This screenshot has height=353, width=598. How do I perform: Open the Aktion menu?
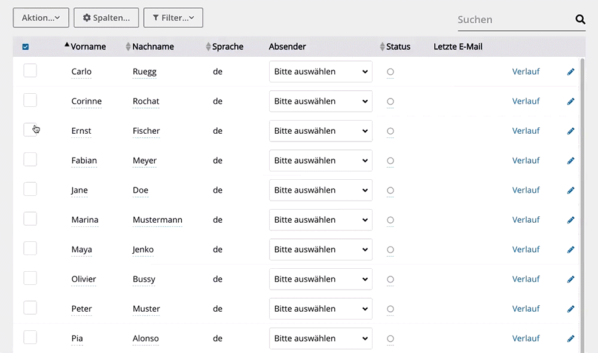point(41,17)
